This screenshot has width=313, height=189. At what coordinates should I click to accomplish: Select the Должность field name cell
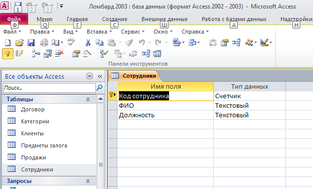[x=166, y=115]
